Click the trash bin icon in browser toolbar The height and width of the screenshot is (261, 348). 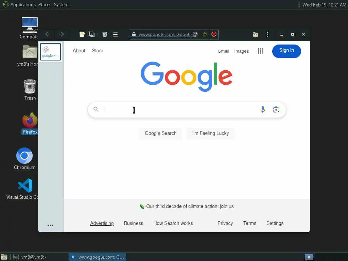pyautogui.click(x=105, y=34)
